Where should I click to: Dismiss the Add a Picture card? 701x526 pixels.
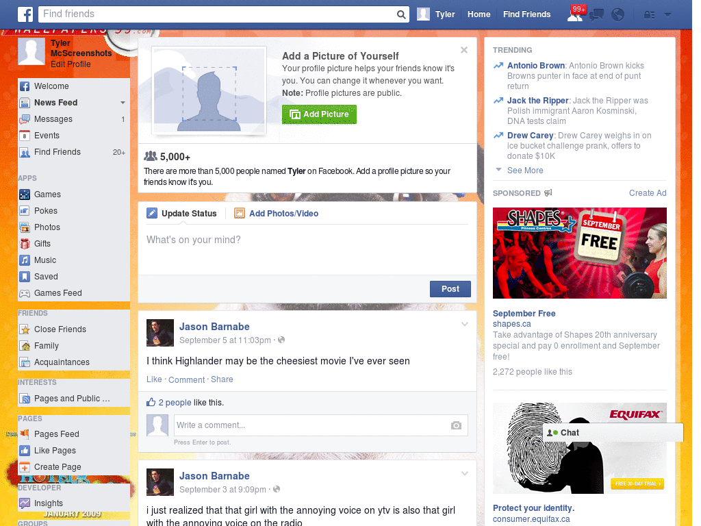pyautogui.click(x=464, y=50)
